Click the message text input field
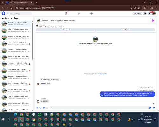159x127 pixels. tap(99, 108)
